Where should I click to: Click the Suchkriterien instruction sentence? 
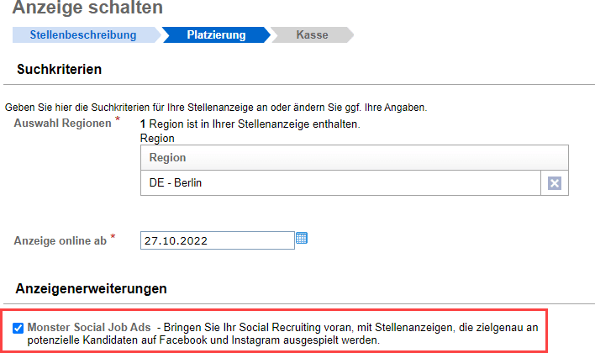[x=216, y=108]
